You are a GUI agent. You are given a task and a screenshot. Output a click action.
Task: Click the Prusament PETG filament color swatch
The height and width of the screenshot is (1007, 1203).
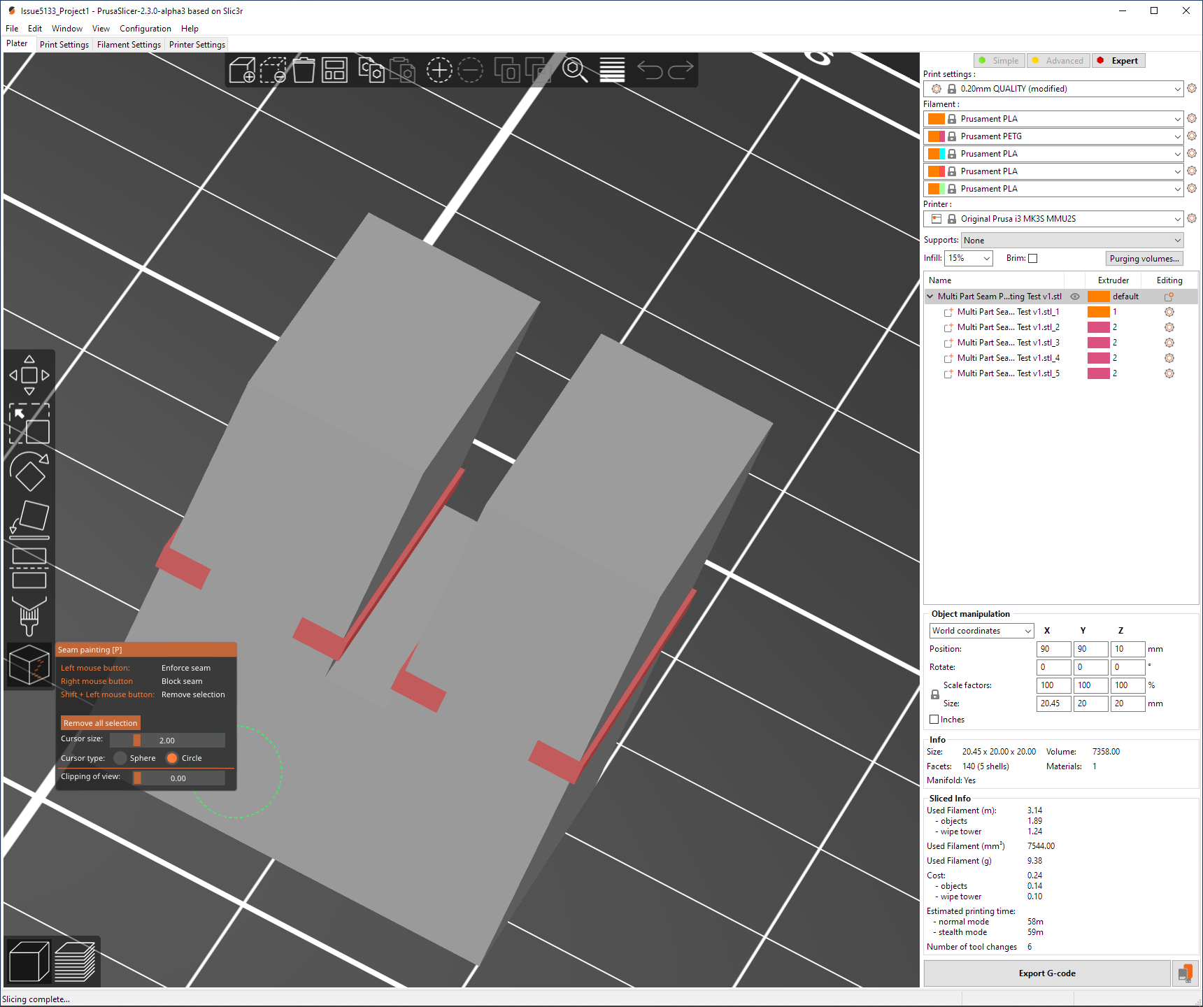tap(937, 136)
